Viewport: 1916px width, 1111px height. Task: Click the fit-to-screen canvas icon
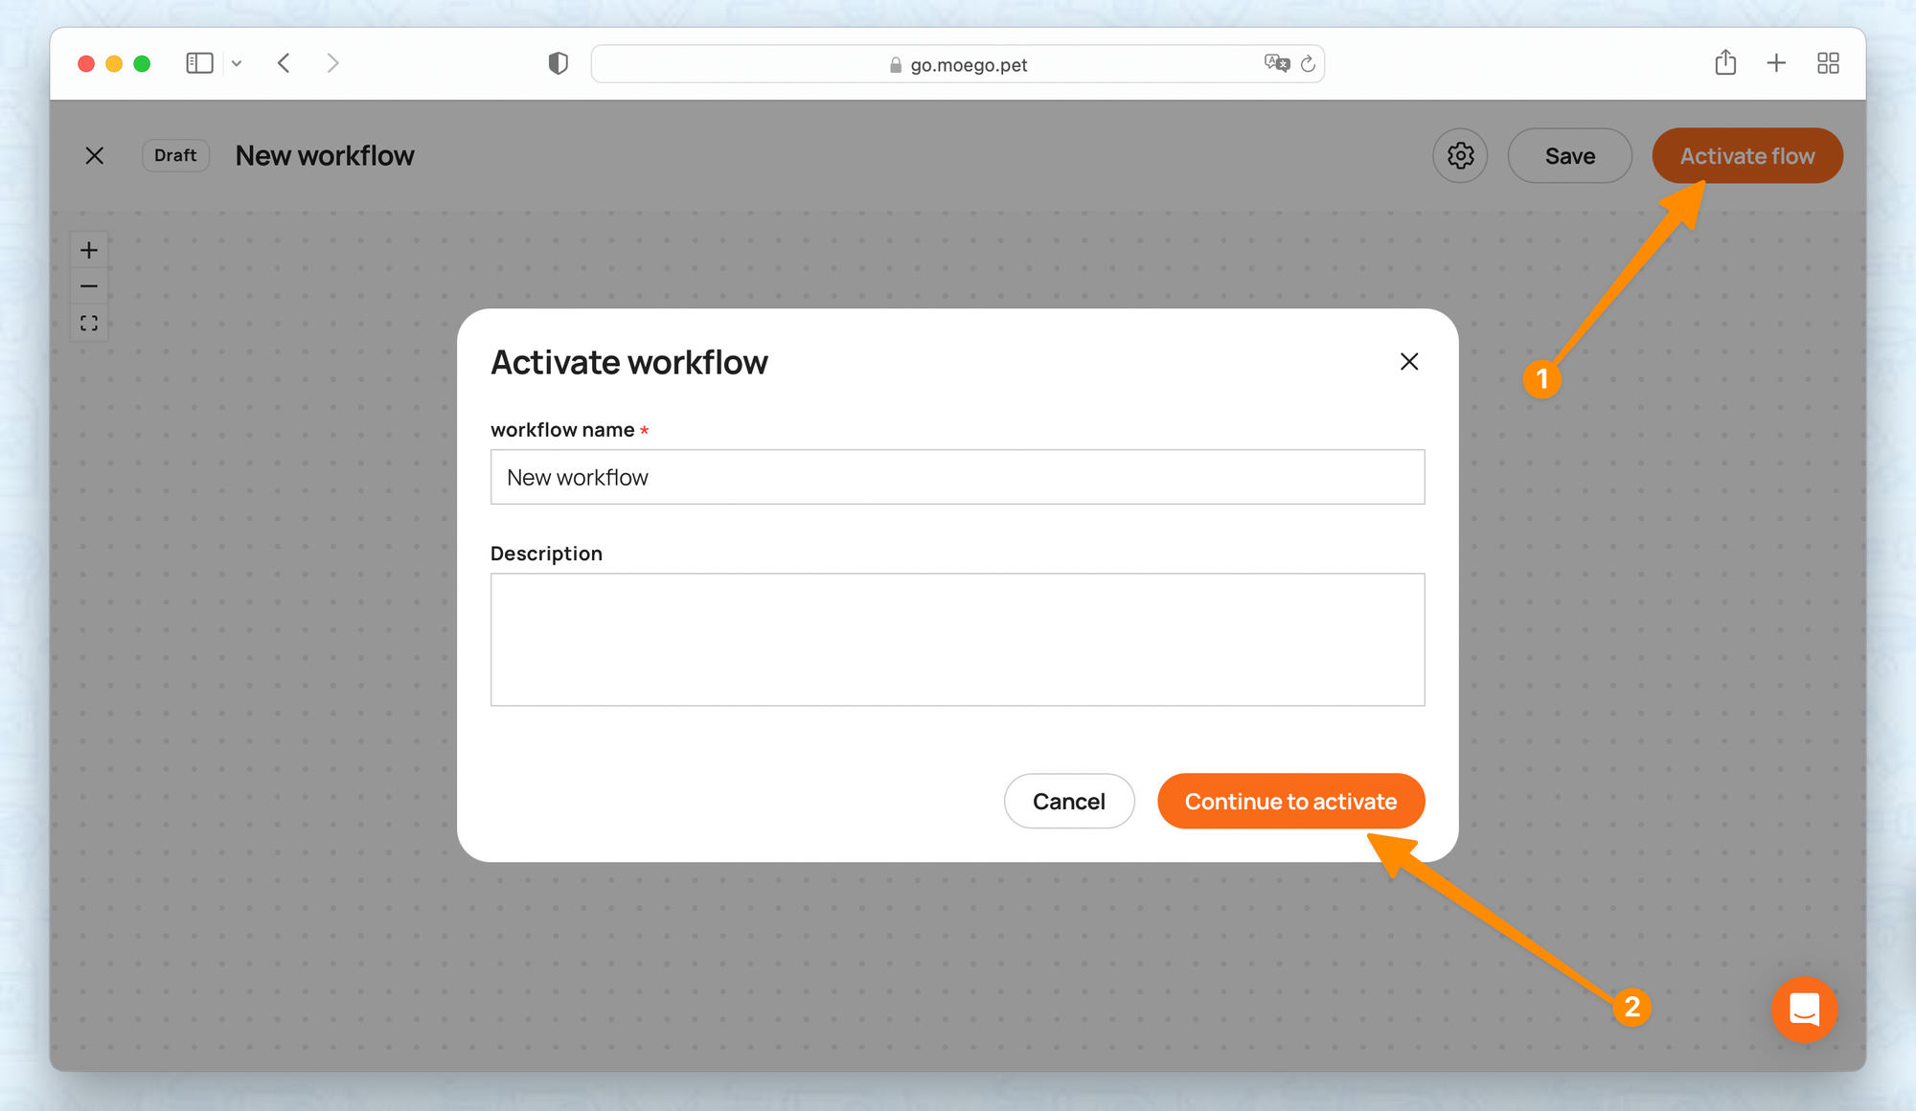pyautogui.click(x=89, y=324)
